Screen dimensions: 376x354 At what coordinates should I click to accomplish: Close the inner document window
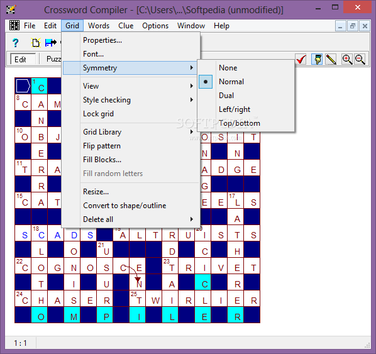pyautogui.click(x=365, y=26)
